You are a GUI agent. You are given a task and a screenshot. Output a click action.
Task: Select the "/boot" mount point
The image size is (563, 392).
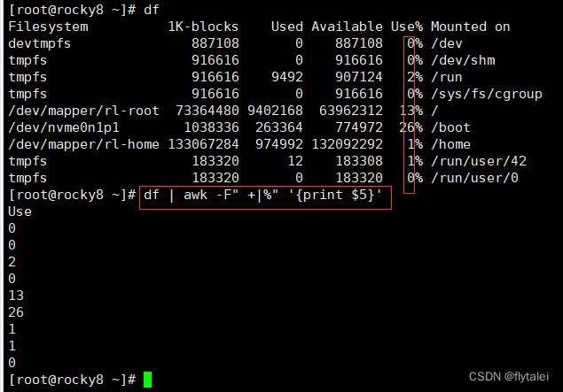[x=450, y=127]
